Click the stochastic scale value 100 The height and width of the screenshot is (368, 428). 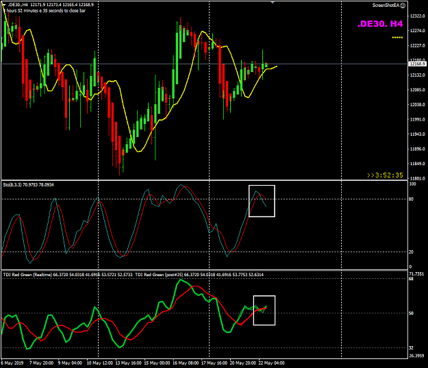pyautogui.click(x=412, y=184)
